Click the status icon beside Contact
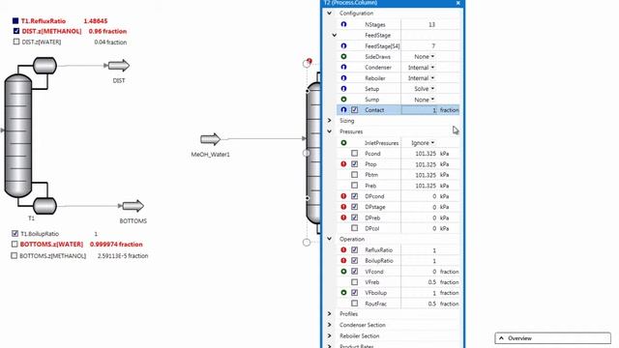The height and width of the screenshot is (348, 619). click(343, 109)
